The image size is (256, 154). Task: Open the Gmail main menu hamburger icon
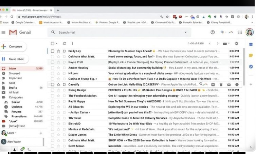3,32
